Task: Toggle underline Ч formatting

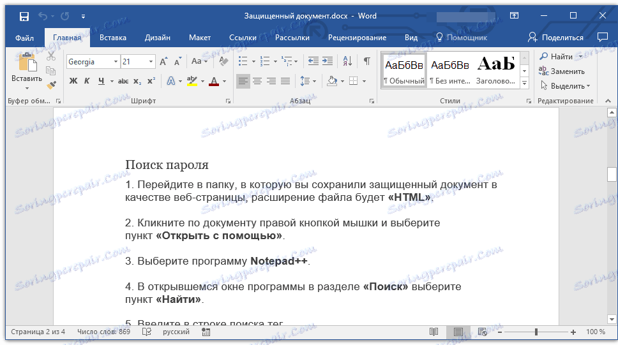Action: tap(102, 81)
